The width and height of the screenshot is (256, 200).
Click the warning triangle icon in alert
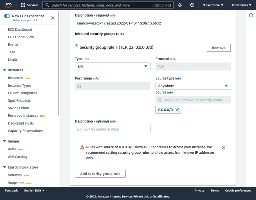[x=82, y=147]
